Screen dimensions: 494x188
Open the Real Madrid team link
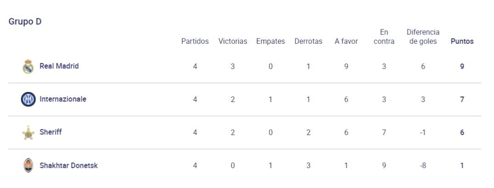tap(59, 66)
